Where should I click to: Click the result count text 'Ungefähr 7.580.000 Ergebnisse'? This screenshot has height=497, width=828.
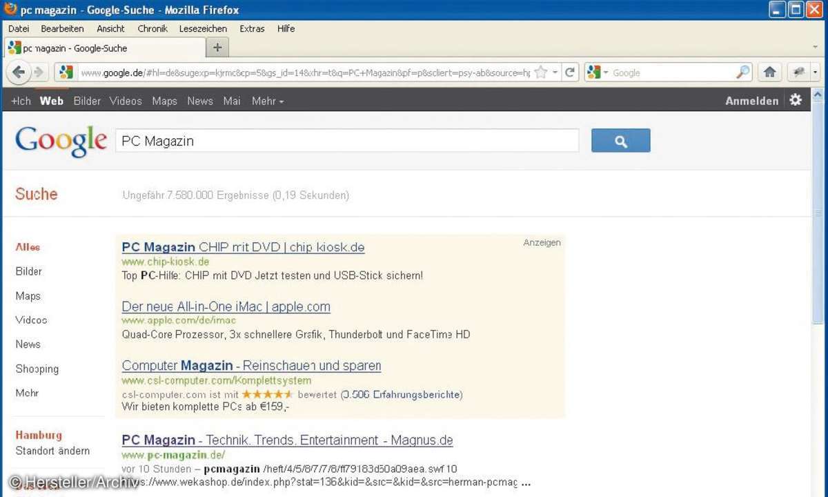pyautogui.click(x=195, y=195)
